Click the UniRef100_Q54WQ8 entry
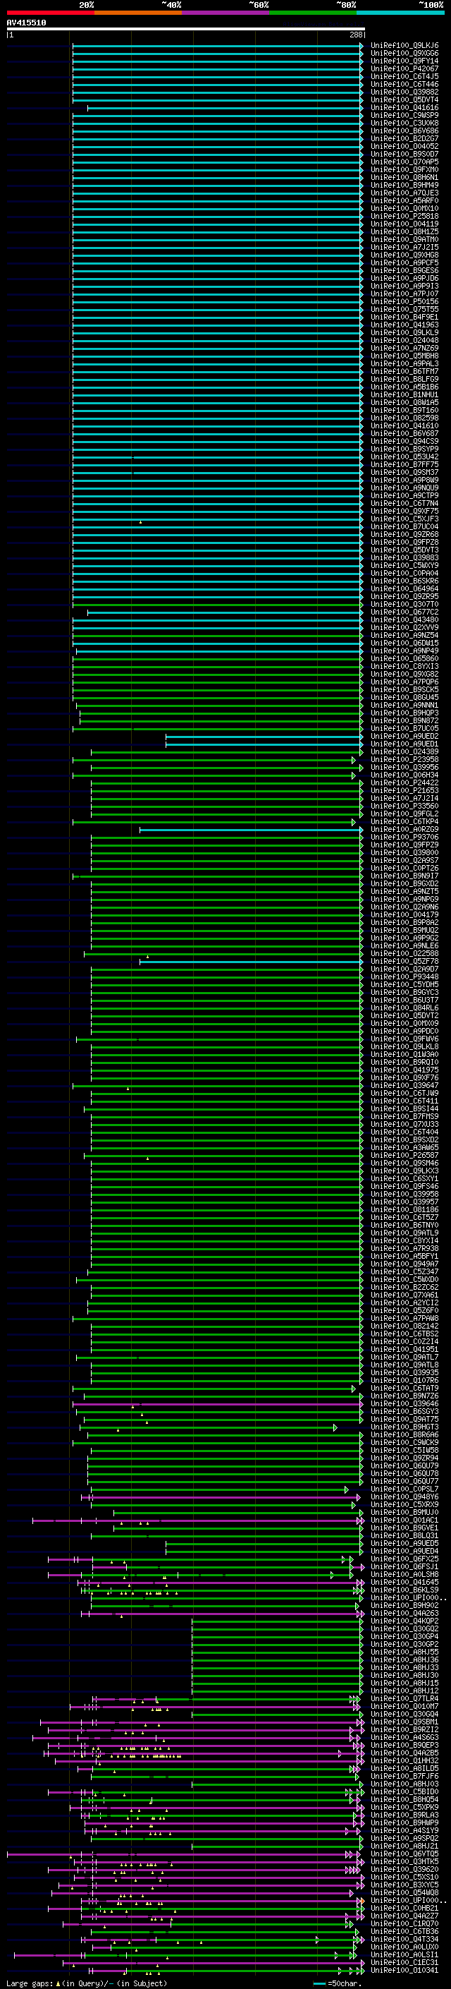 click(x=404, y=1892)
